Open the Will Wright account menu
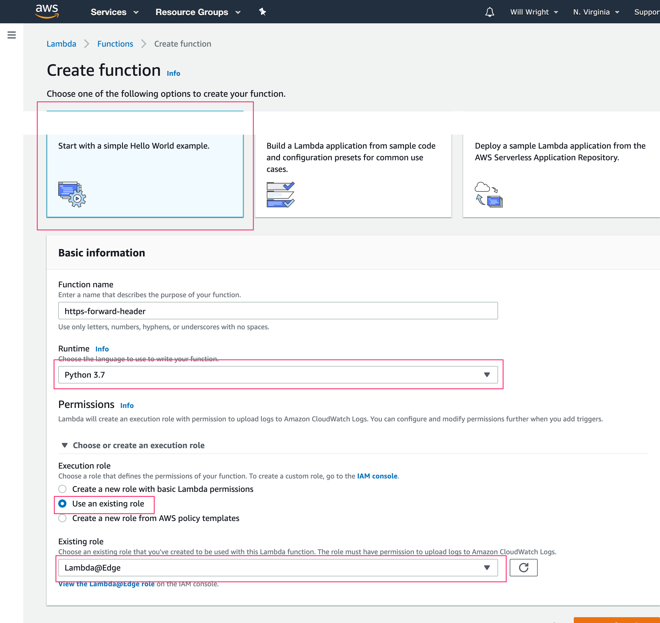 534,12
